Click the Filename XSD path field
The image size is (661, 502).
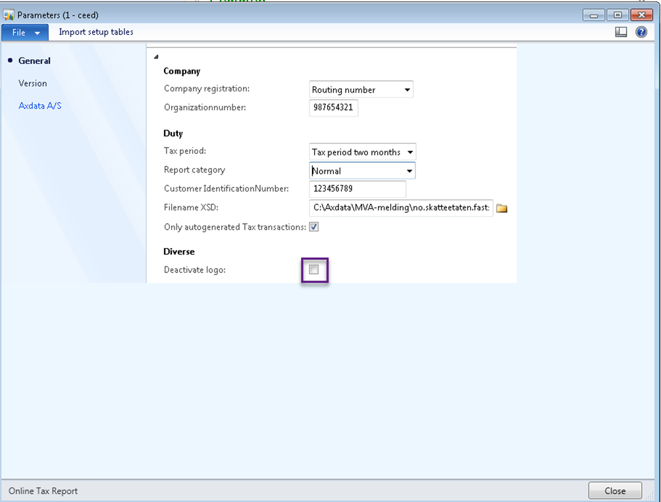(x=401, y=208)
